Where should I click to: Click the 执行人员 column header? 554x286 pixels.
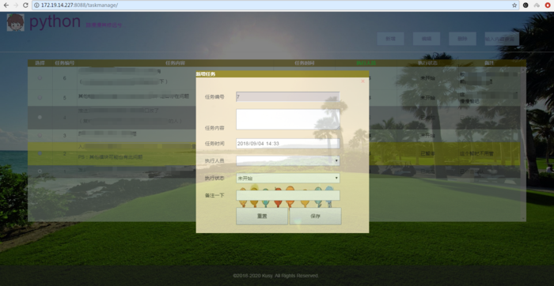click(x=366, y=63)
